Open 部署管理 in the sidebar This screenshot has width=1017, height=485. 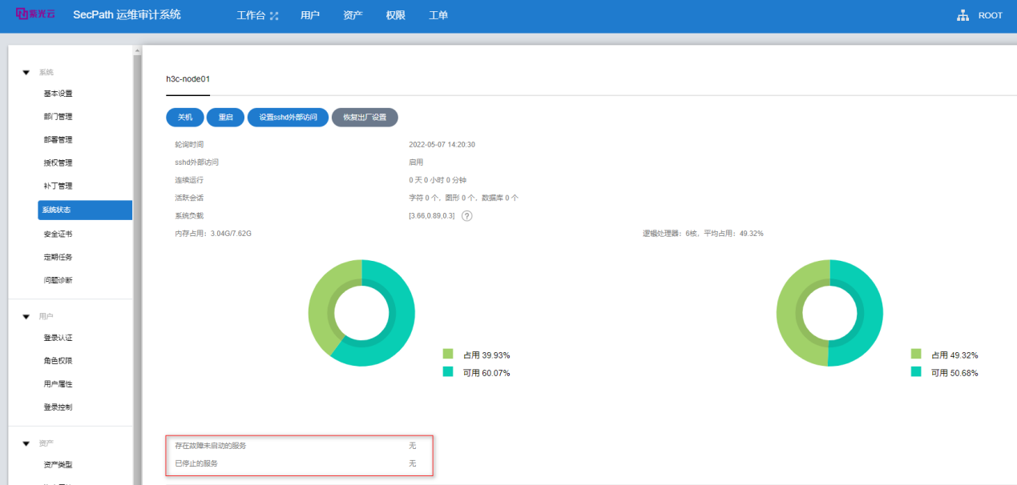pyautogui.click(x=58, y=140)
